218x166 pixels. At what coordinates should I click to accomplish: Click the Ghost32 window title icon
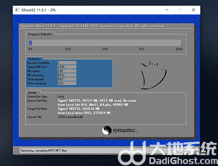tap(17, 10)
